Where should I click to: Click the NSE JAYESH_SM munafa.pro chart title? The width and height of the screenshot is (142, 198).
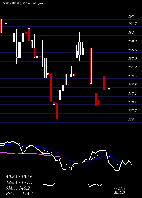23,3
